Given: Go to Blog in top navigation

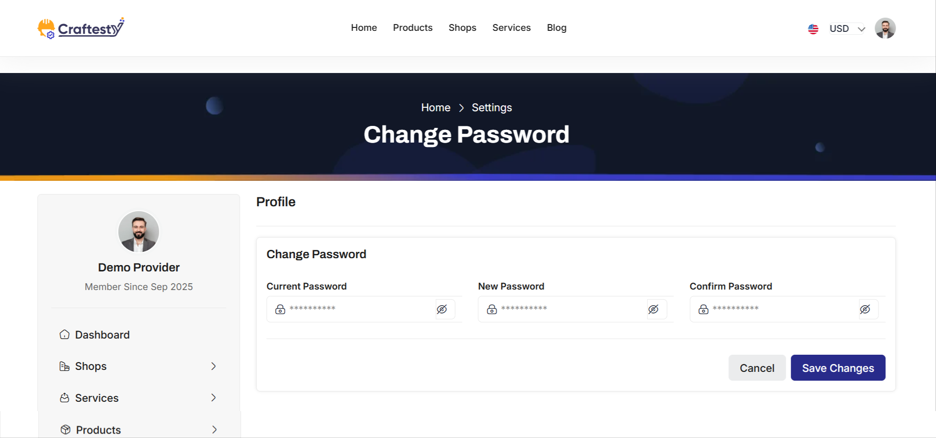Looking at the screenshot, I should tap(557, 28).
